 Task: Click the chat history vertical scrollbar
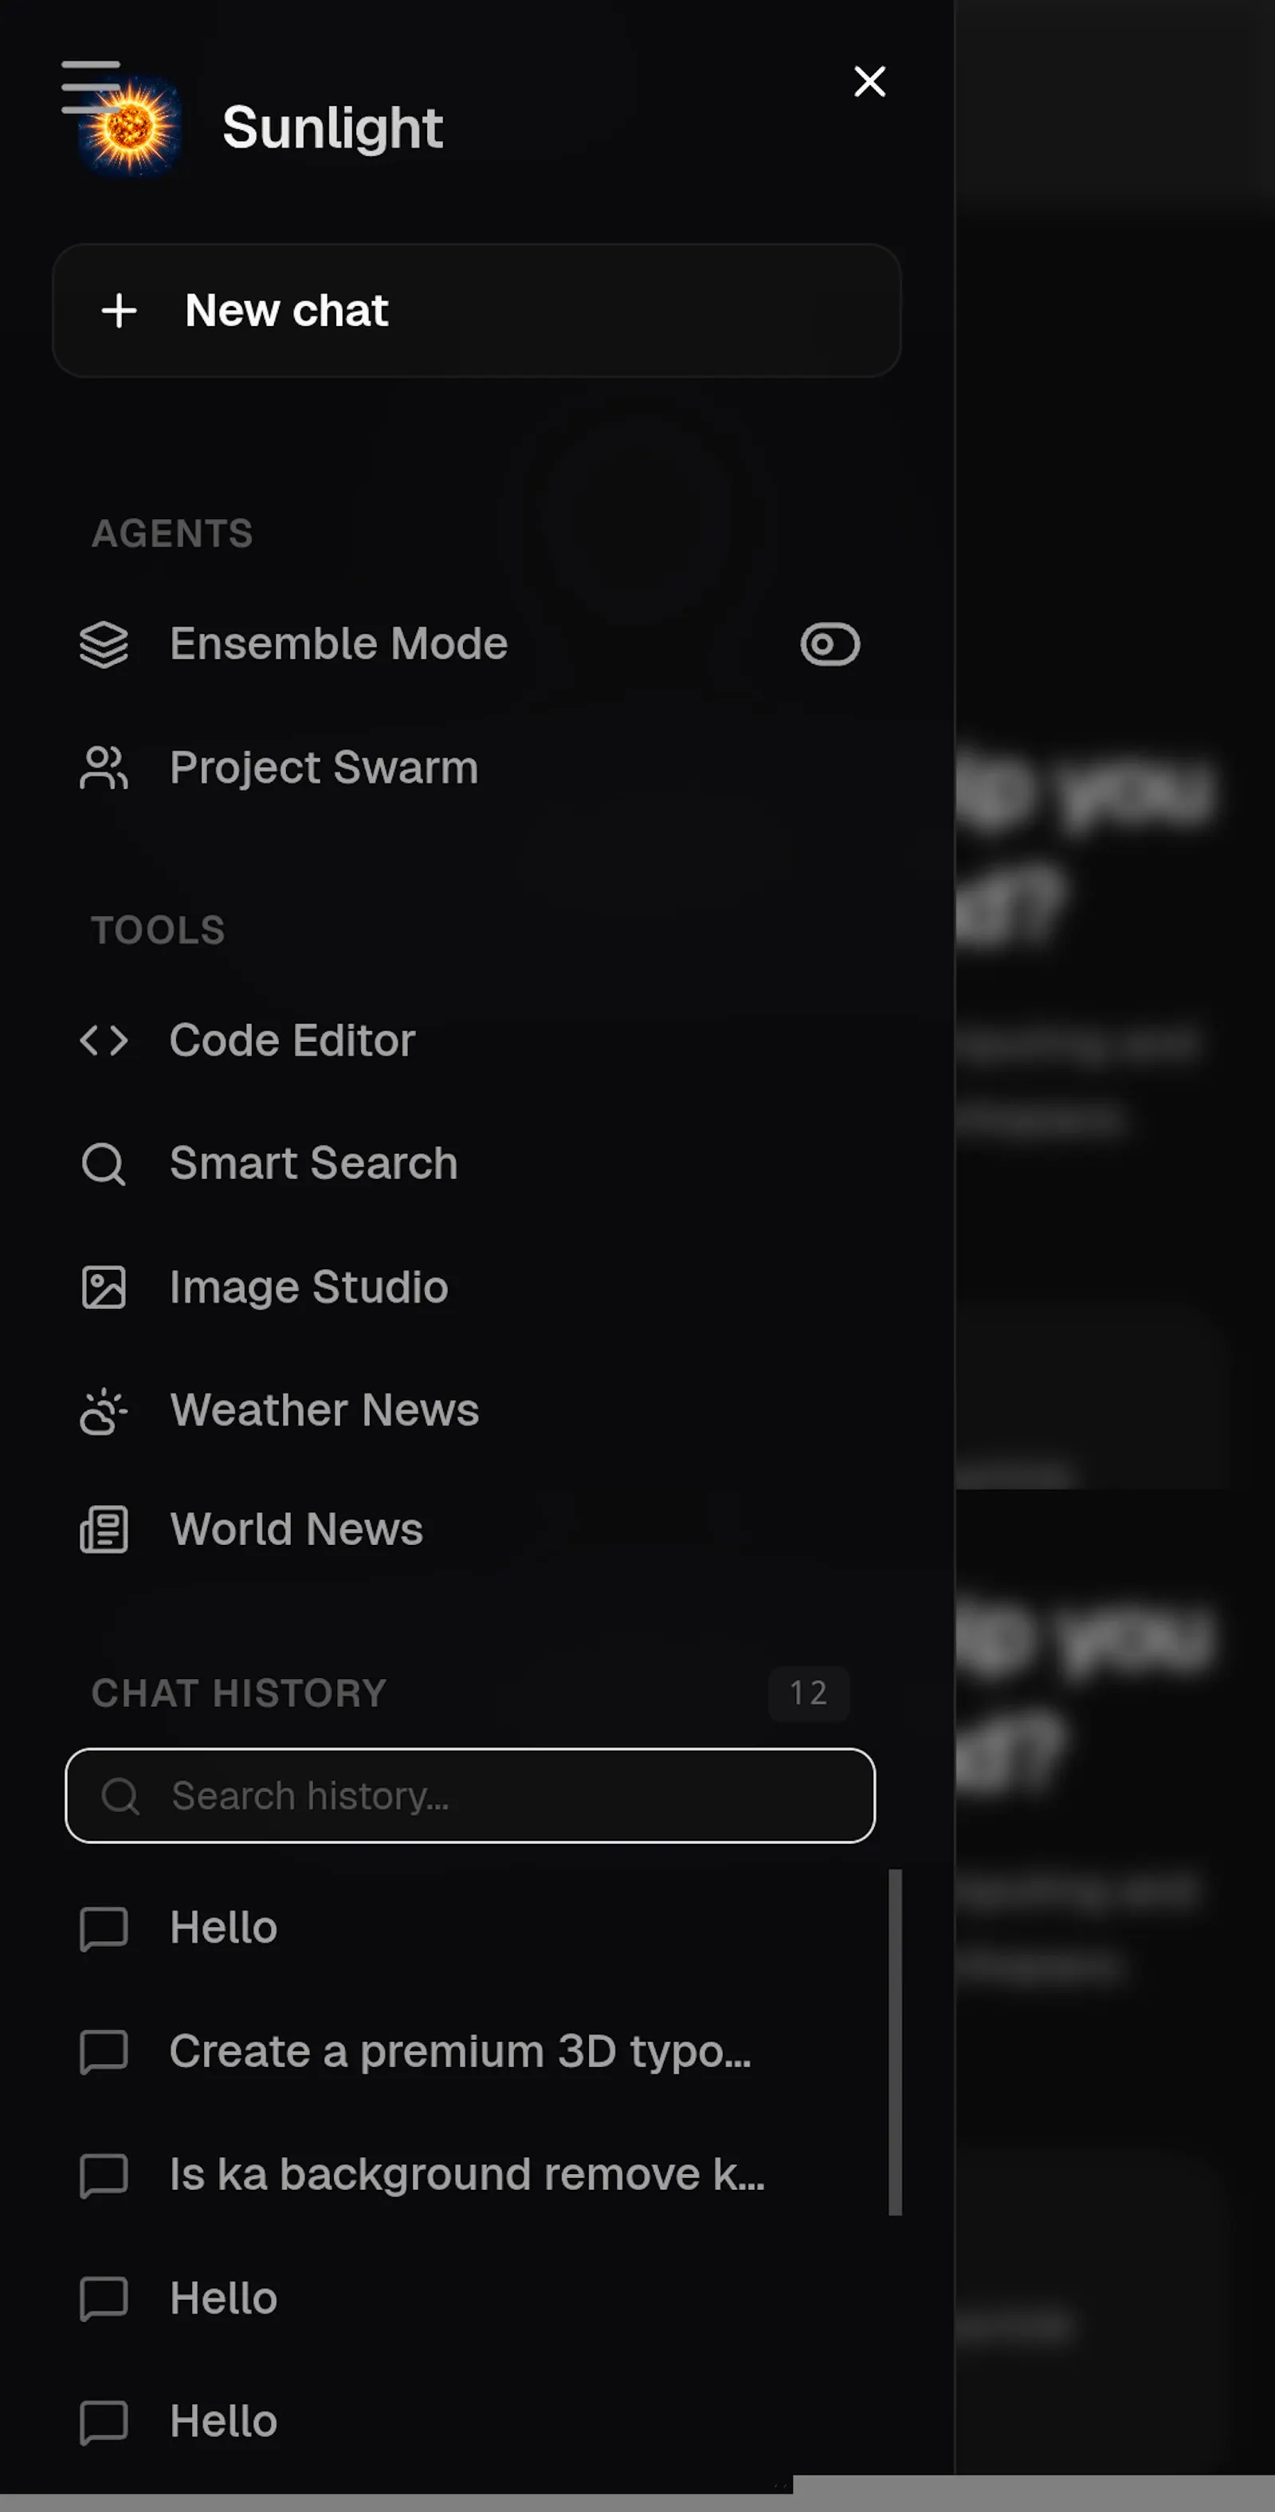(895, 2042)
